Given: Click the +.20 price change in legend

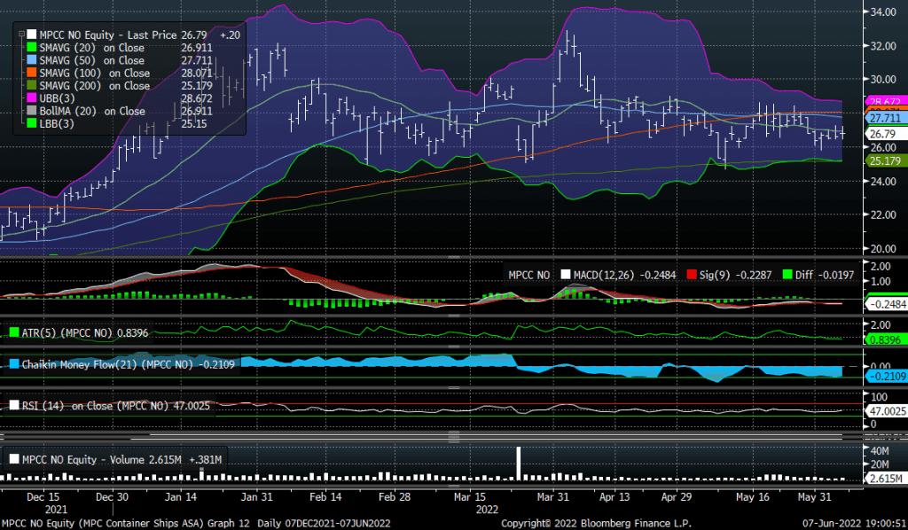Looking at the screenshot, I should [x=230, y=35].
